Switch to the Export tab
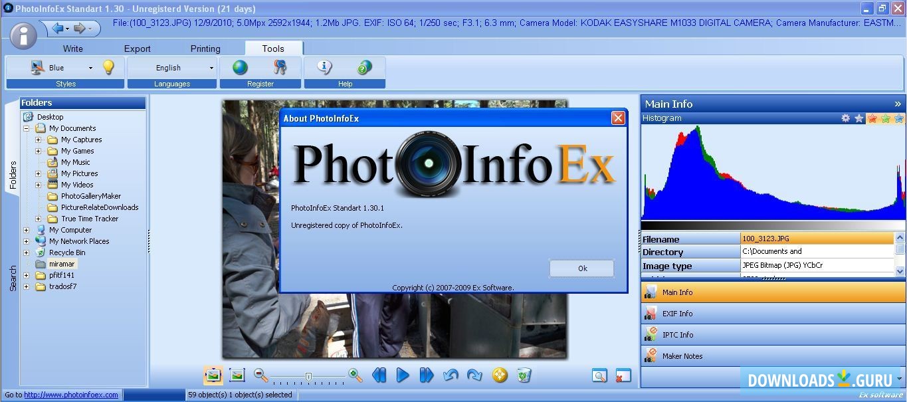The image size is (907, 402). (137, 48)
